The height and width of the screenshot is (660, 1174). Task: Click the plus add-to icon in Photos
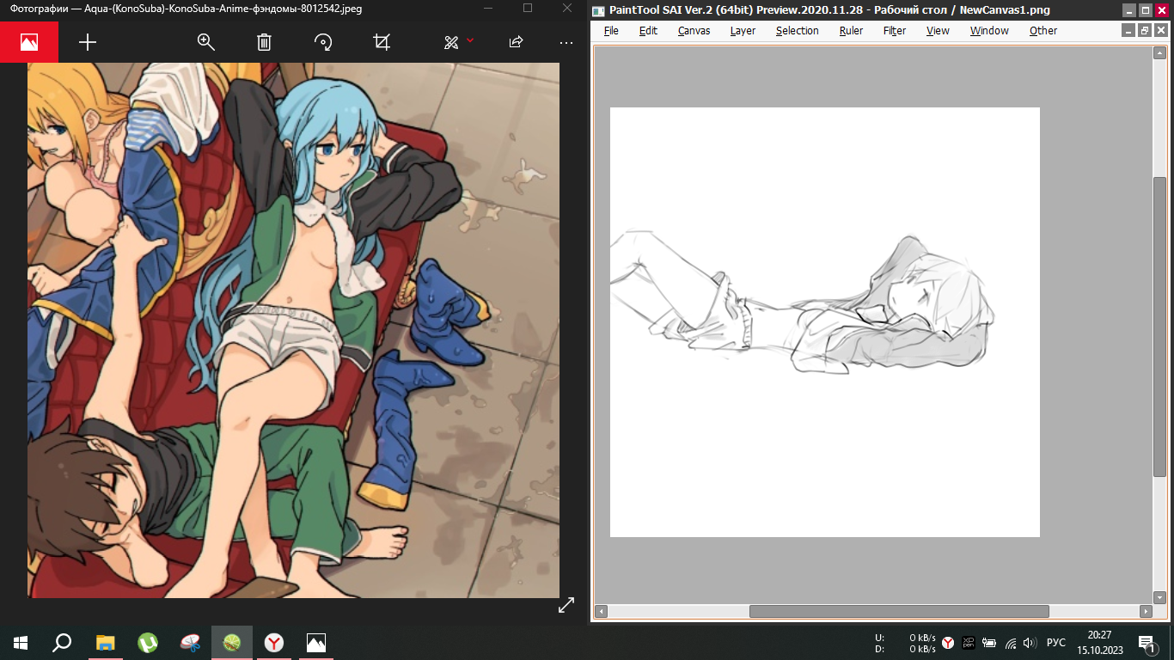point(88,42)
